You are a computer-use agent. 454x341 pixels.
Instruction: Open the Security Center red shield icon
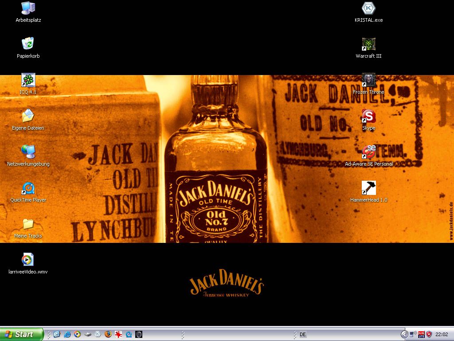(x=429, y=335)
